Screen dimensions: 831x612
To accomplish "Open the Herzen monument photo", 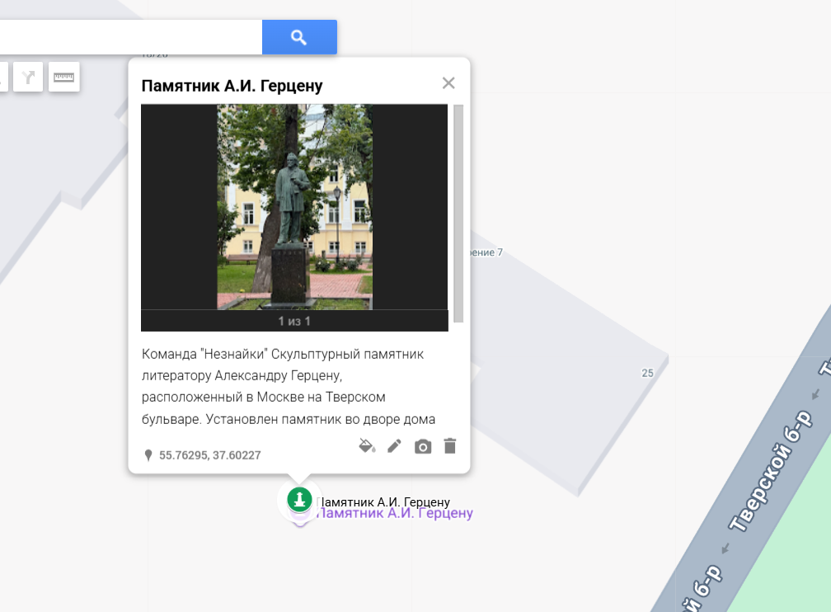I will (x=294, y=206).
